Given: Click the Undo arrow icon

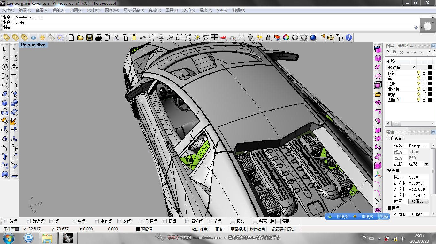Looking at the screenshot, I should (x=143, y=38).
